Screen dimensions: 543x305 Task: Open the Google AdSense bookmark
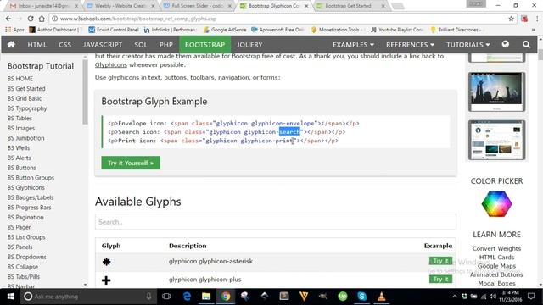click(x=224, y=30)
